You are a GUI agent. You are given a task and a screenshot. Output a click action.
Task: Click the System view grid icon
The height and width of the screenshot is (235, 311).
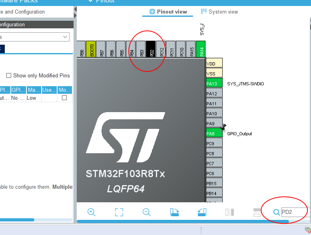coord(204,12)
